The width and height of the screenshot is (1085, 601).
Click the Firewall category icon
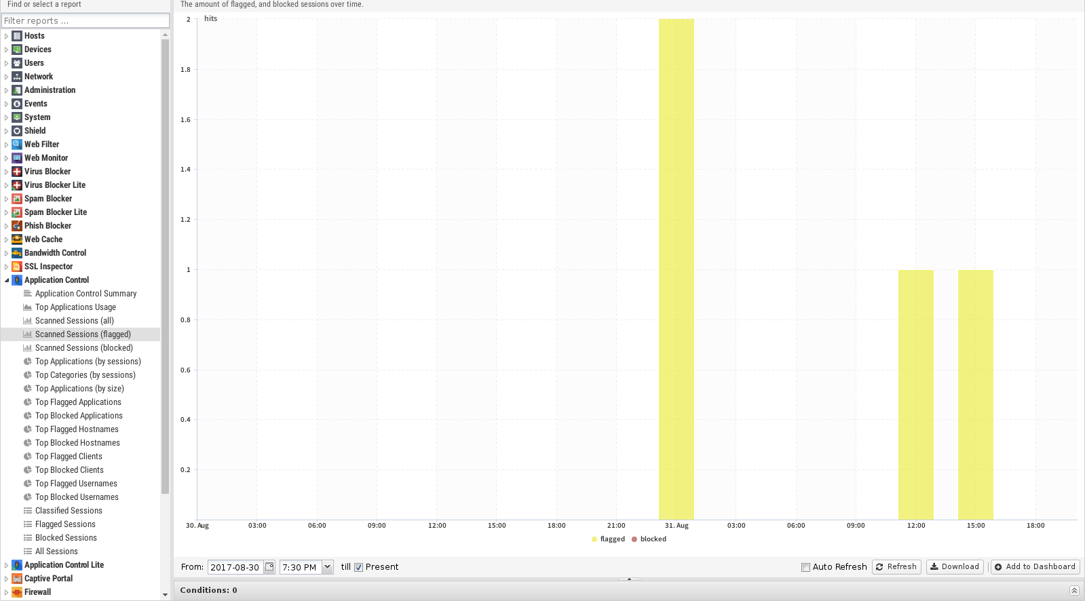17,592
